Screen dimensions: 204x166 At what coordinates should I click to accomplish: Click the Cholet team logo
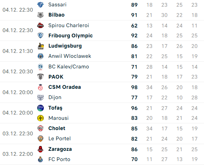tap(40, 128)
